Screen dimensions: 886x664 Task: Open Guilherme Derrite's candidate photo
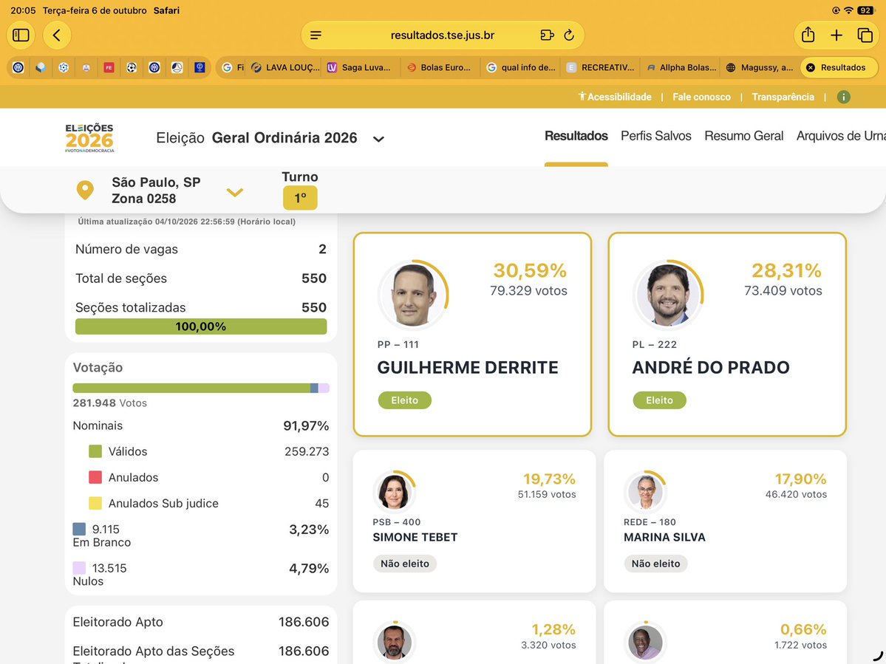pyautogui.click(x=413, y=295)
